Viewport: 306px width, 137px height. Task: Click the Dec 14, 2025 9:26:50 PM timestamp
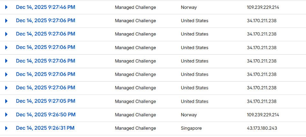[46, 115]
